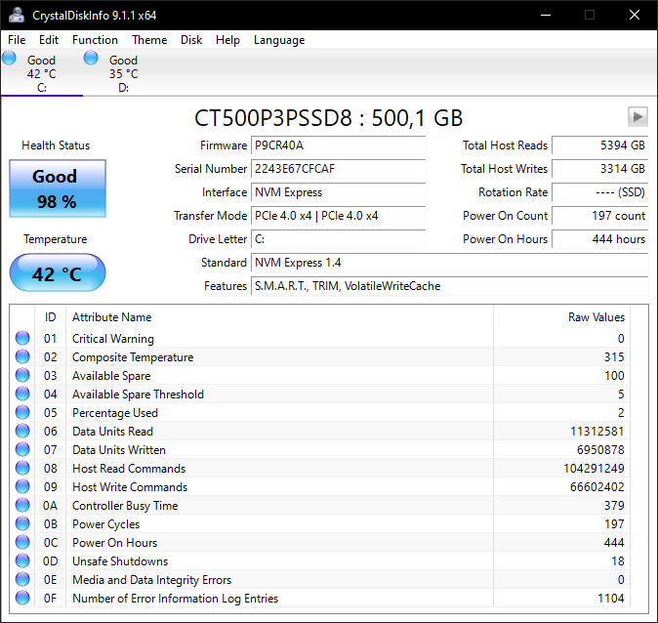
Task: Select the Data Units Written attribute name
Action: pyautogui.click(x=119, y=450)
